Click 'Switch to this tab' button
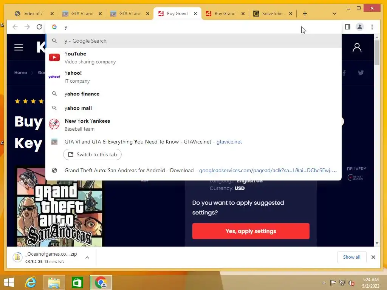387x290 pixels. pos(92,154)
